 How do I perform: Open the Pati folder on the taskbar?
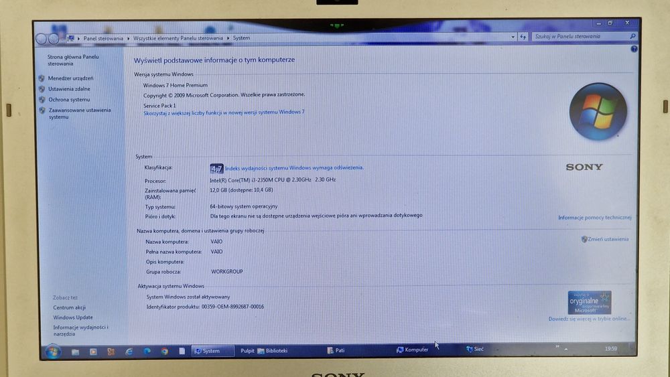point(336,350)
